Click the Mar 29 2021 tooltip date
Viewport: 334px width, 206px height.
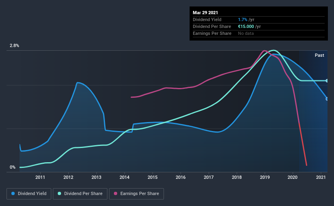(205, 13)
